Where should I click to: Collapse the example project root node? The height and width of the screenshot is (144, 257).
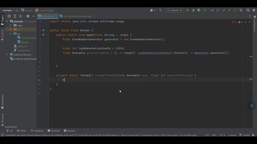point(7,21)
